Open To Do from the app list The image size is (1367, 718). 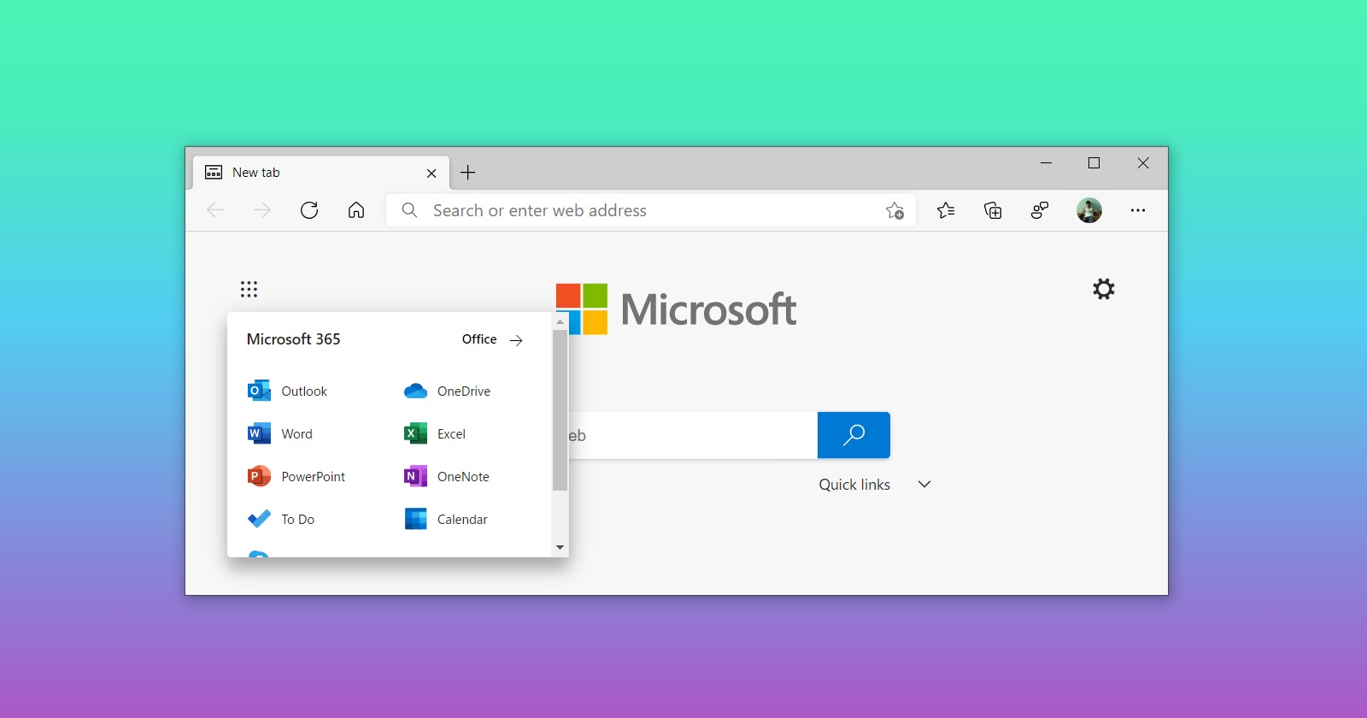point(280,519)
